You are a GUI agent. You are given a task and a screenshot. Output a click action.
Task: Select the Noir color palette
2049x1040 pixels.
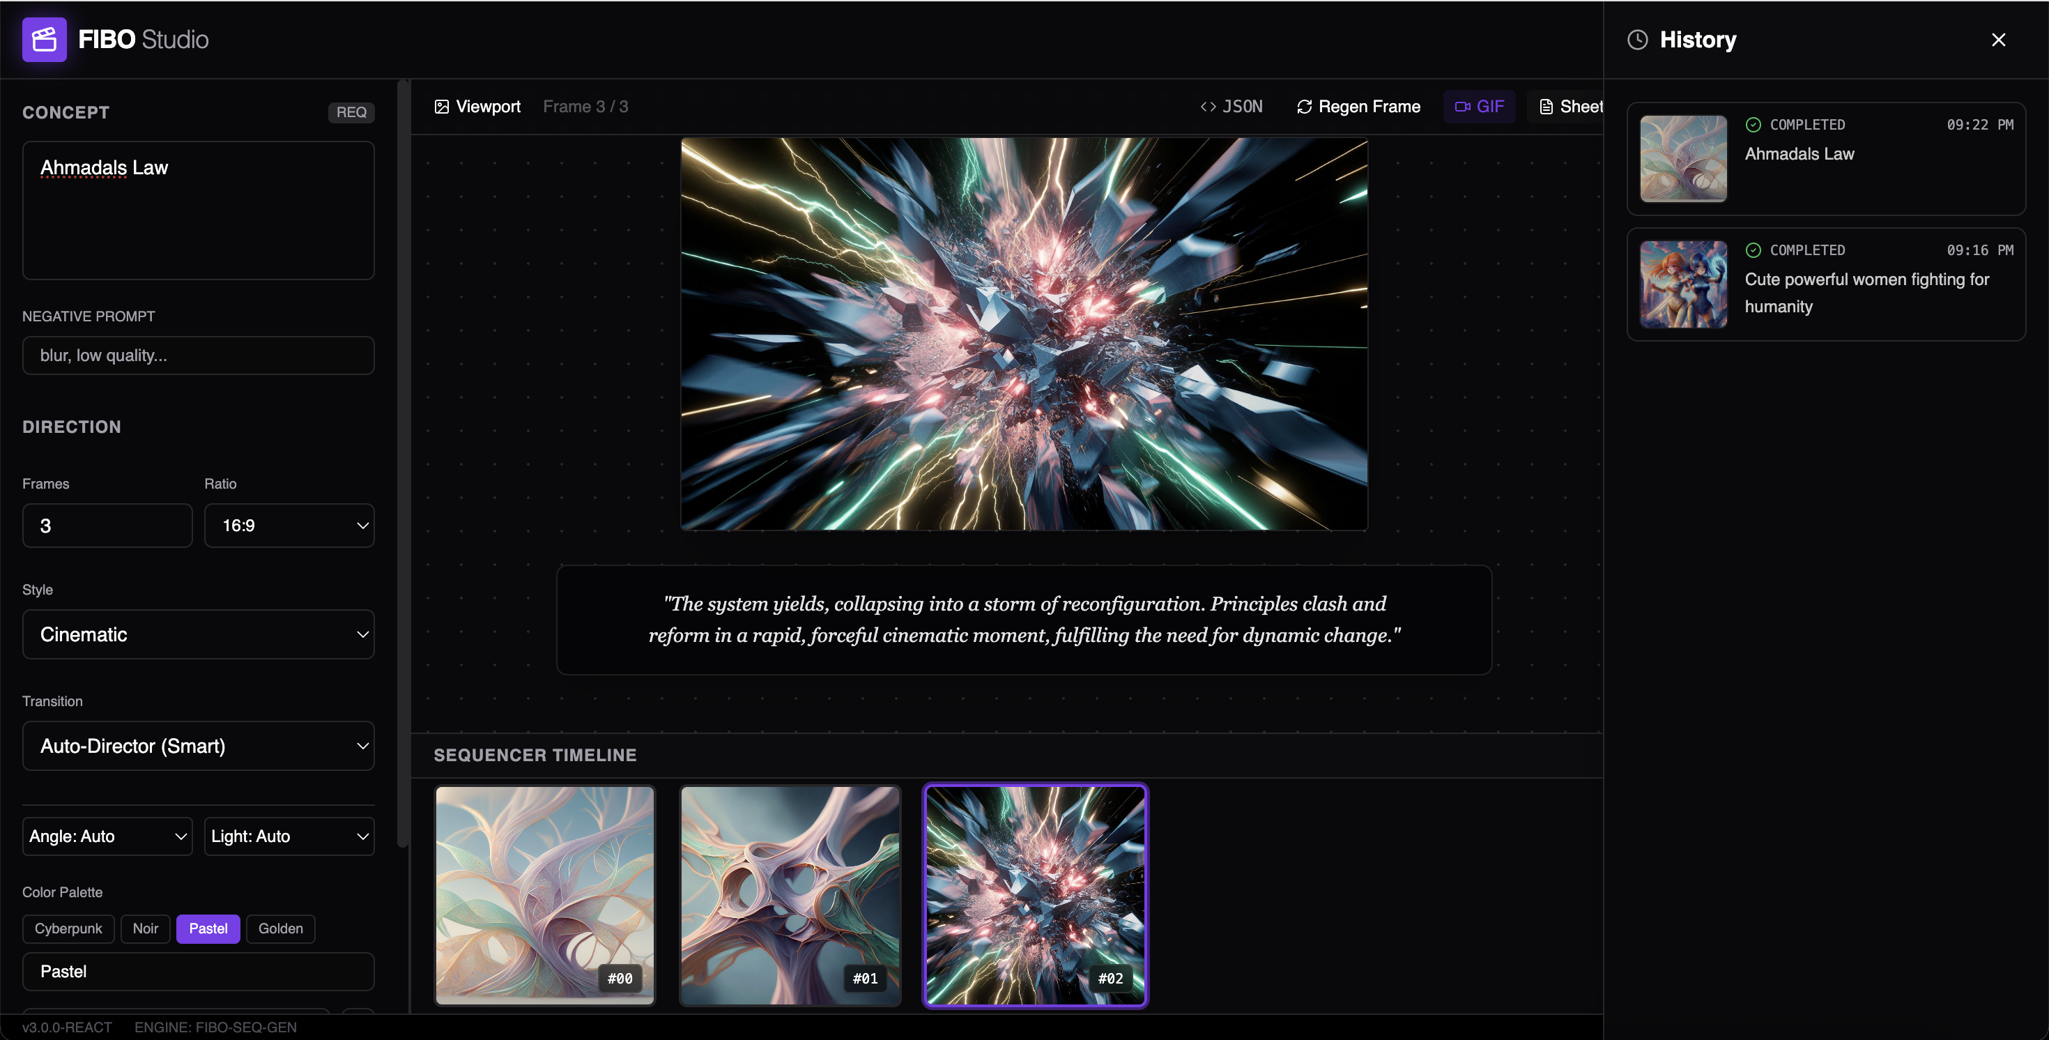point(145,928)
